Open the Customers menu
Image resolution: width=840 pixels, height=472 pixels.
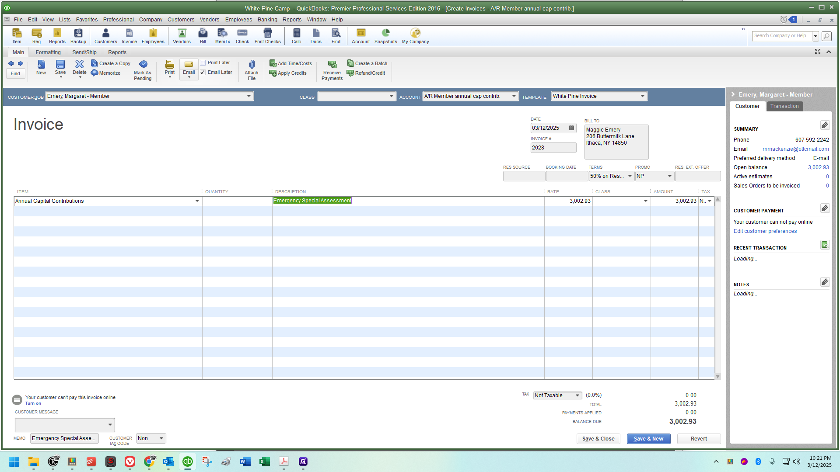coord(181,20)
